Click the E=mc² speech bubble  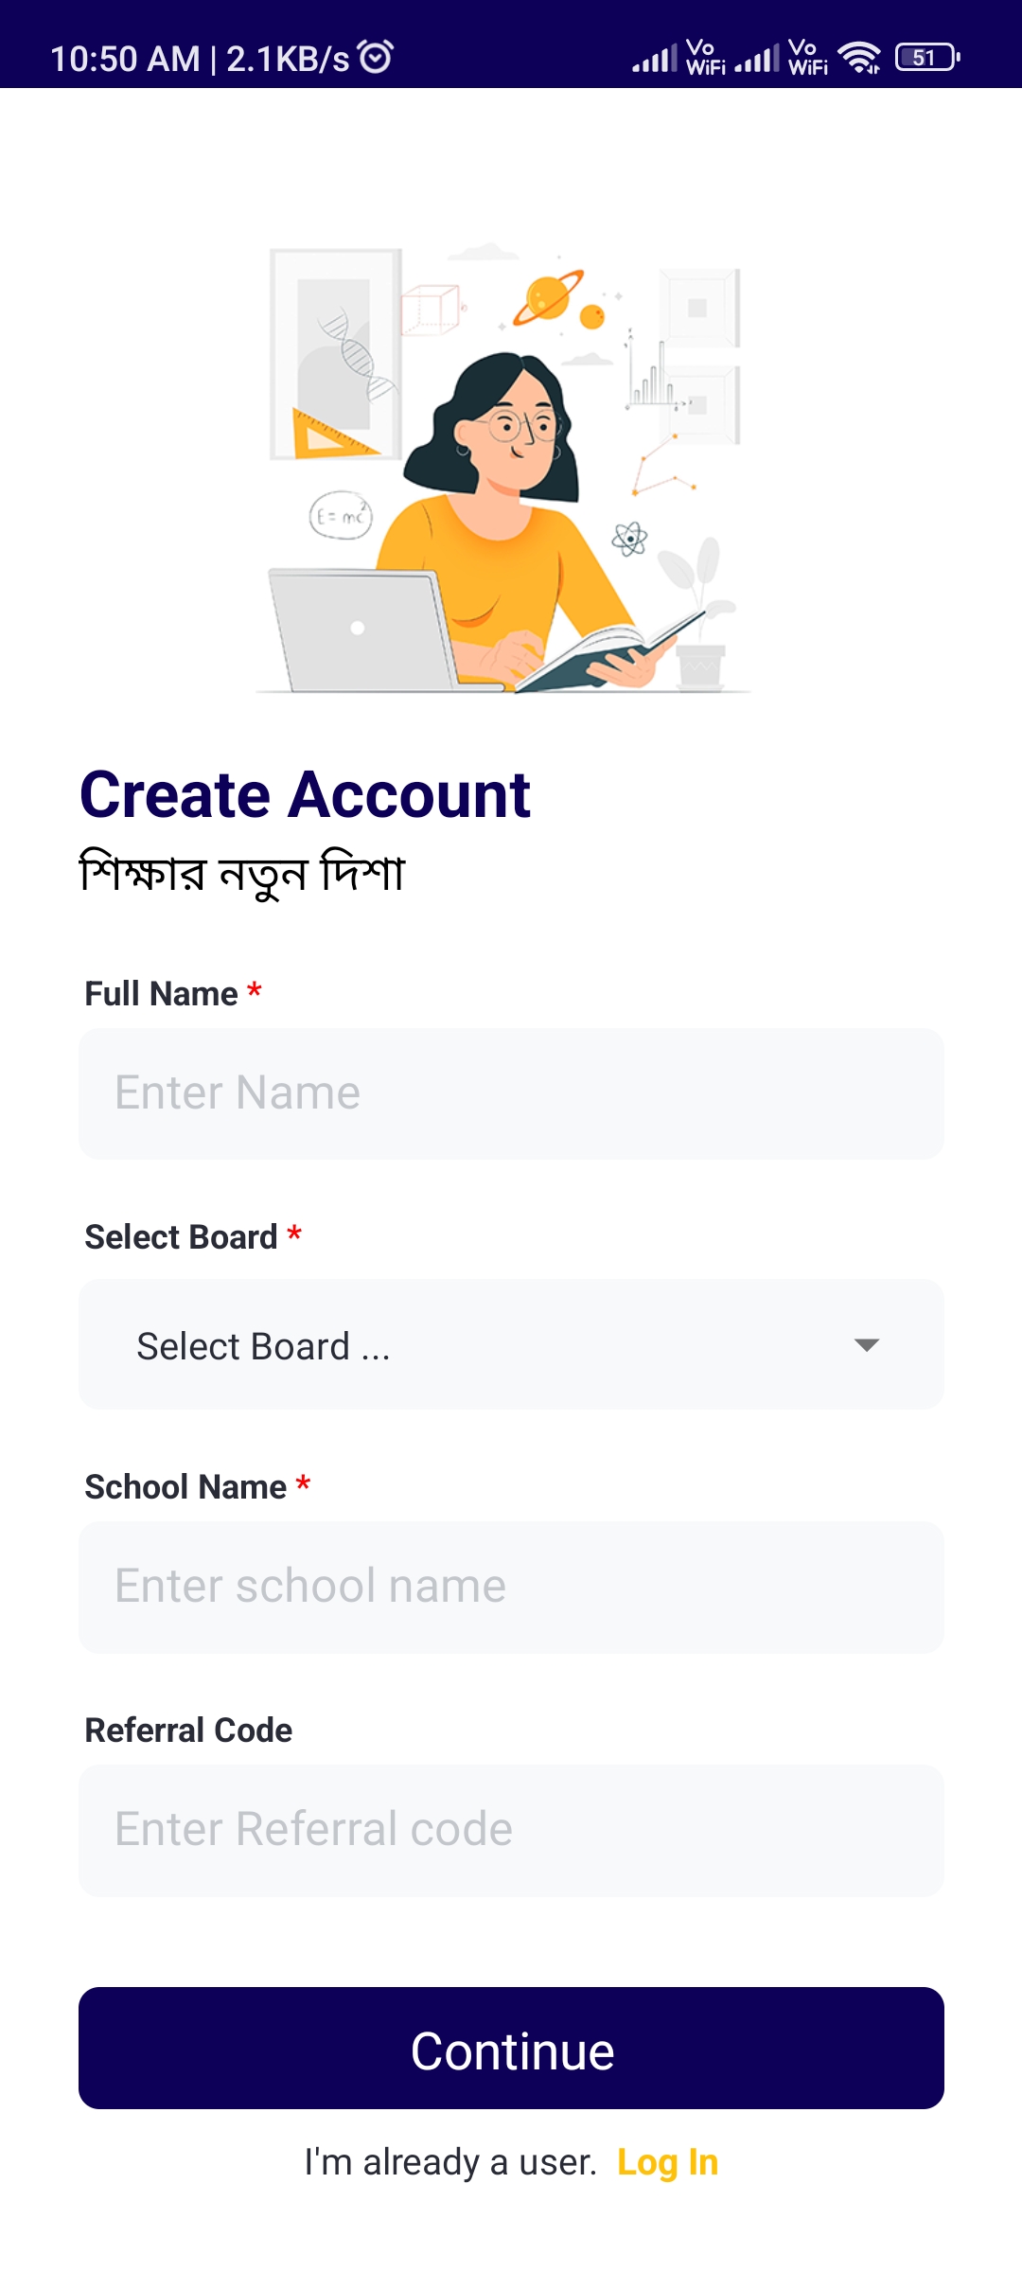click(x=341, y=516)
